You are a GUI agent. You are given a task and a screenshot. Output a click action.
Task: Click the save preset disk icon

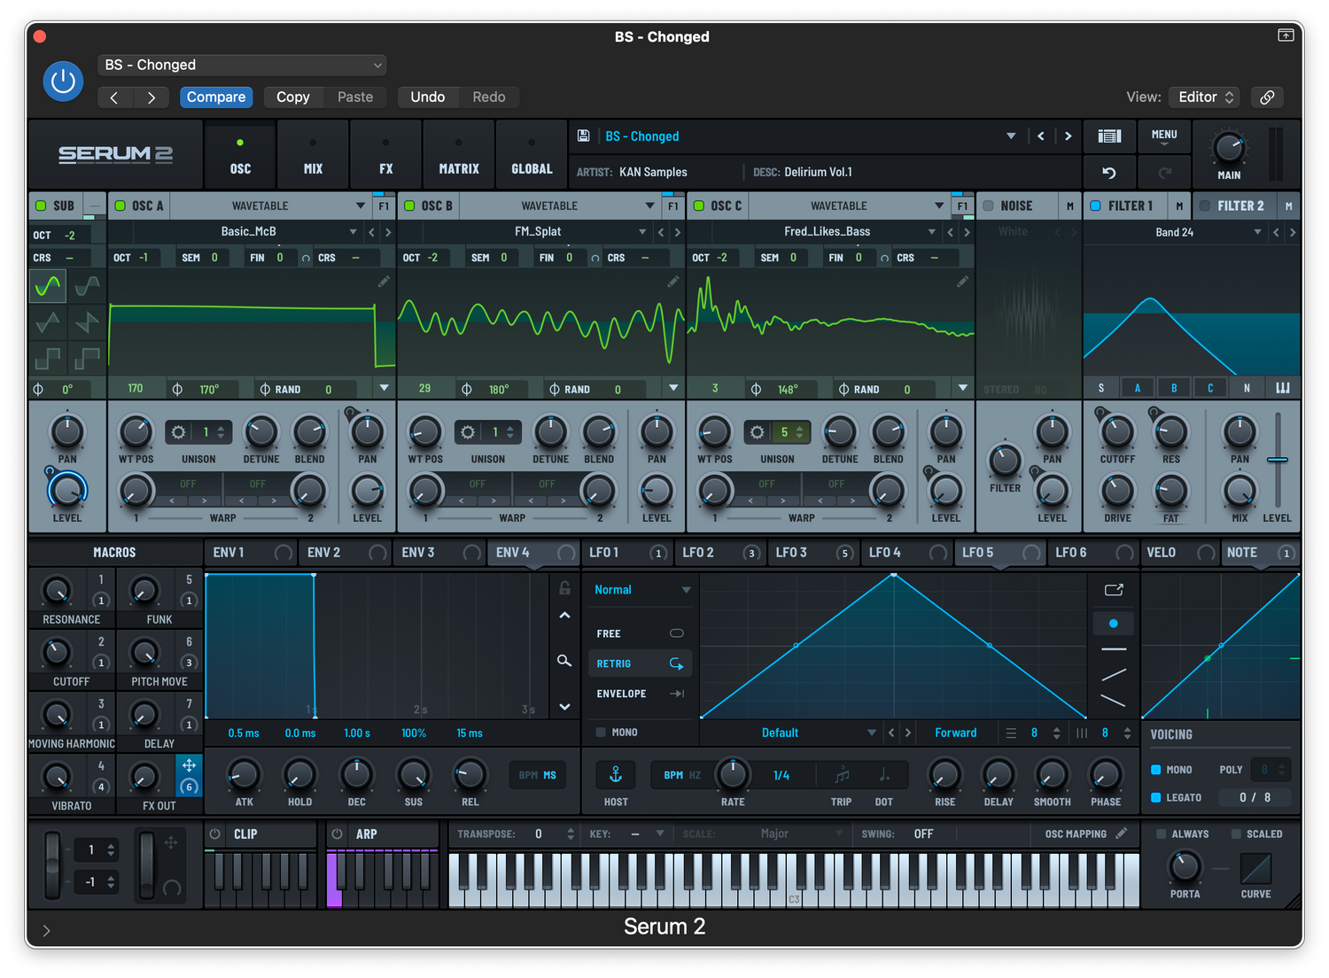(x=583, y=136)
